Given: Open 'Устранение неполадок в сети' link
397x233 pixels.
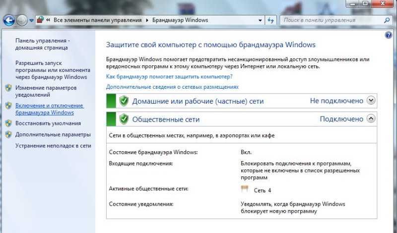Looking at the screenshot, I should [53, 146].
